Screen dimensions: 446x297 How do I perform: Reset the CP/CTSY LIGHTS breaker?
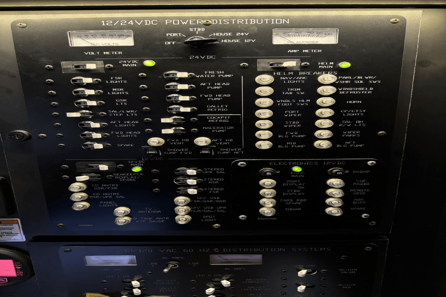[x=325, y=113]
